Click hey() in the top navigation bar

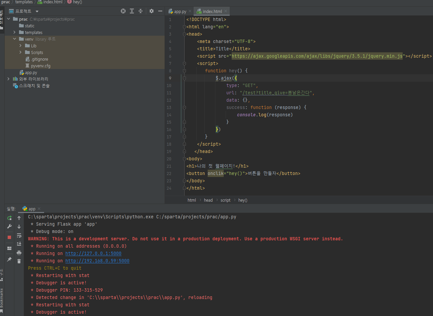point(75,2)
